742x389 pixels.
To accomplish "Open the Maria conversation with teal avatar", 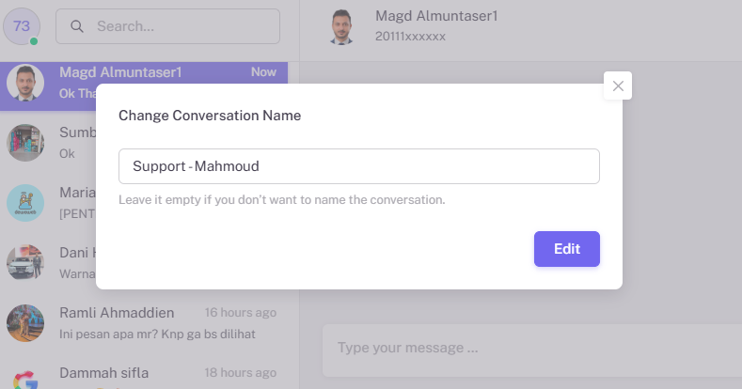I will 25,203.
